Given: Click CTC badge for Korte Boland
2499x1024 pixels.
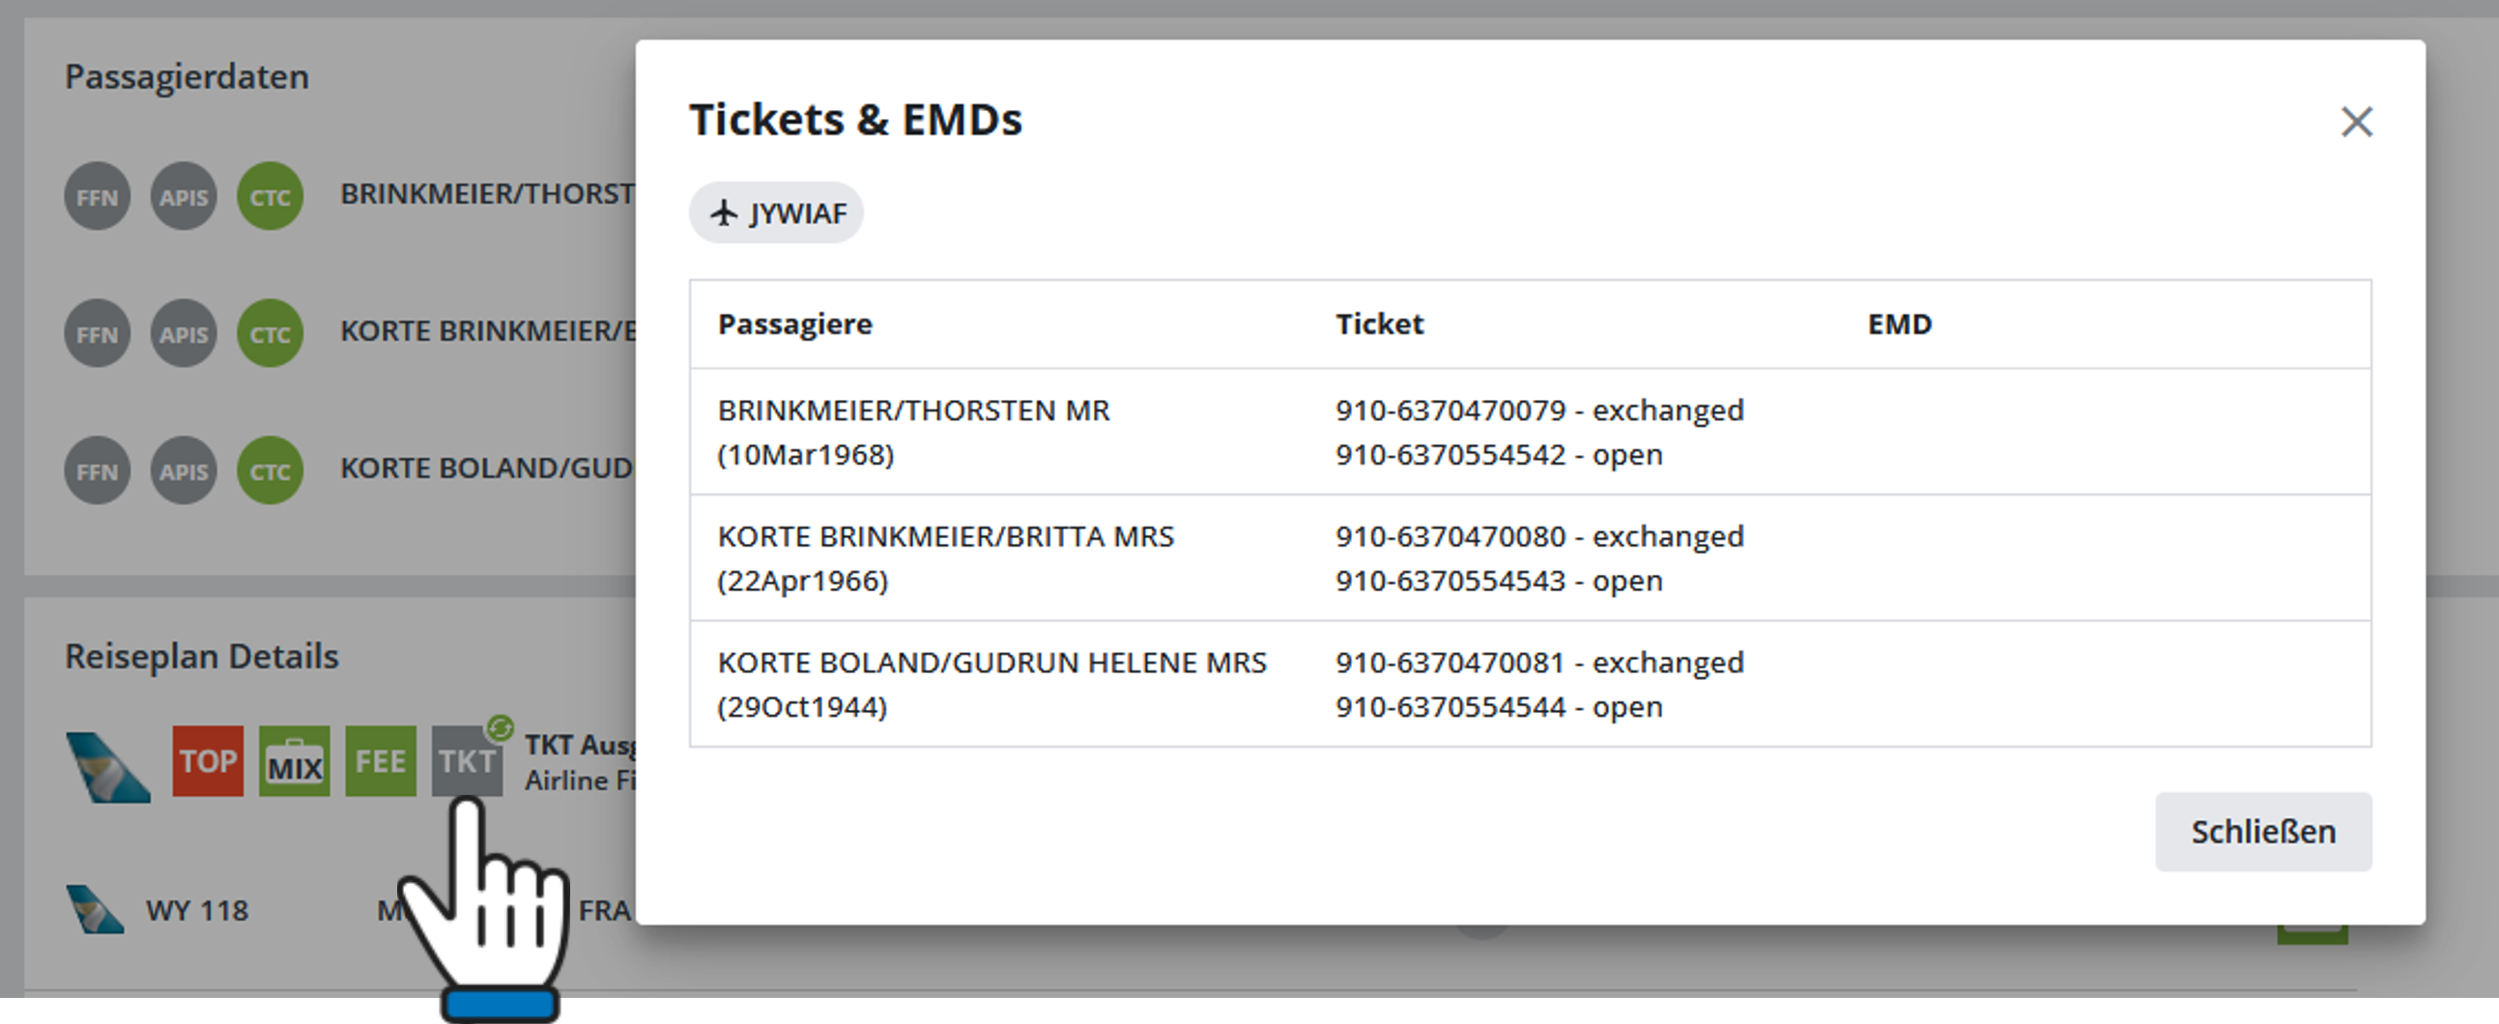Looking at the screenshot, I should point(270,471).
